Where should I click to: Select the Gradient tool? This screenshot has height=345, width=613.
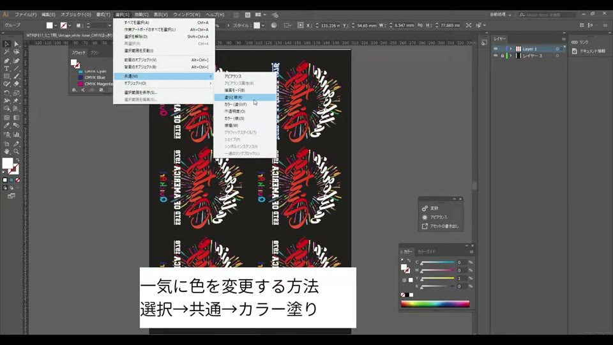(x=17, y=118)
